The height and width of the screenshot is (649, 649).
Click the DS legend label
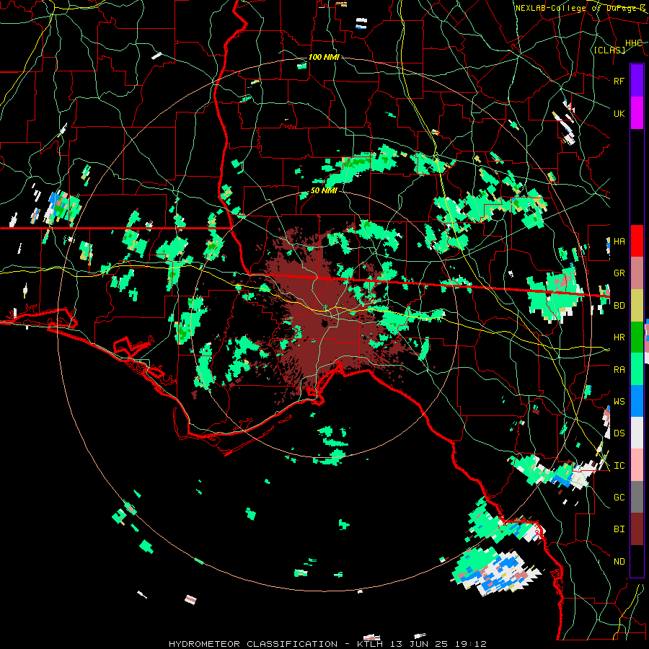coord(619,433)
